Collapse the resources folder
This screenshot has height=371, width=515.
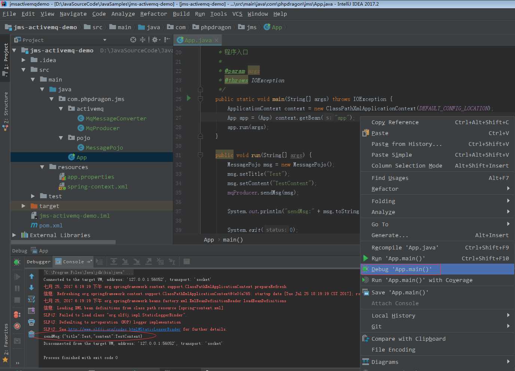pyautogui.click(x=42, y=167)
